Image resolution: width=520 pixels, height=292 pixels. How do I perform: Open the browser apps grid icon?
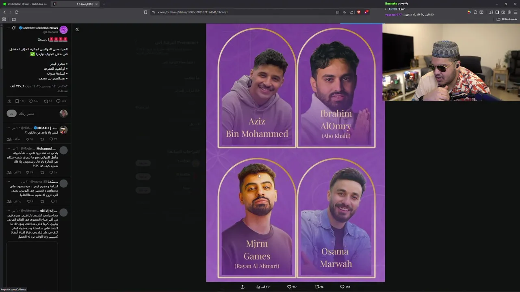point(4,19)
